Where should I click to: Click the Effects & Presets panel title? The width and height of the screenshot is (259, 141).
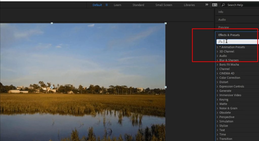point(229,35)
